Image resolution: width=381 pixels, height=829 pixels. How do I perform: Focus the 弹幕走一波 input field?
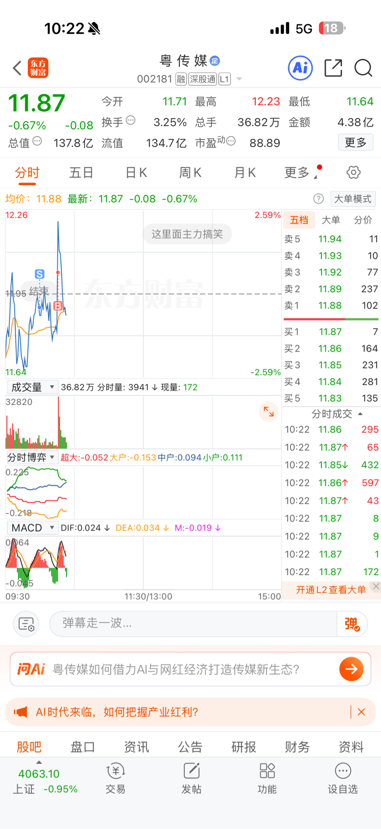(193, 623)
